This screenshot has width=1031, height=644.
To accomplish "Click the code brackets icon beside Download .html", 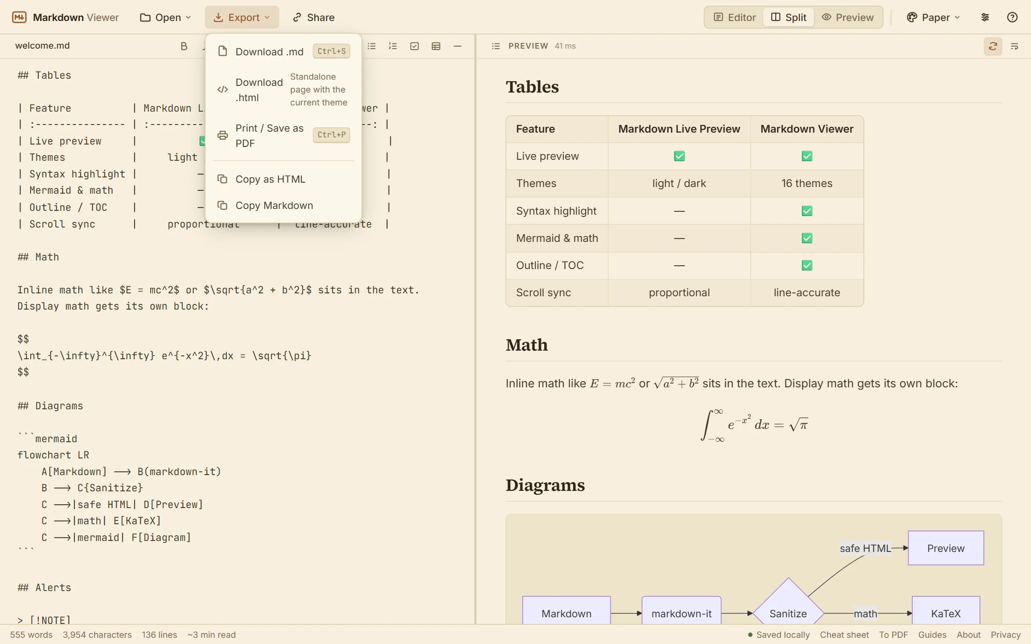I will click(222, 90).
